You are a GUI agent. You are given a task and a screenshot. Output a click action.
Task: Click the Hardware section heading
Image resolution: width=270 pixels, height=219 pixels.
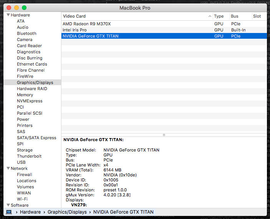point(20,15)
